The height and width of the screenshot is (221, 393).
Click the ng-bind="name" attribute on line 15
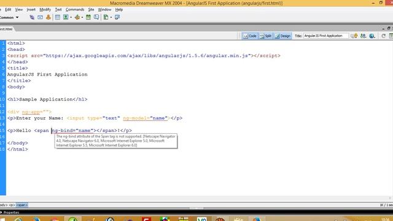(x=72, y=131)
